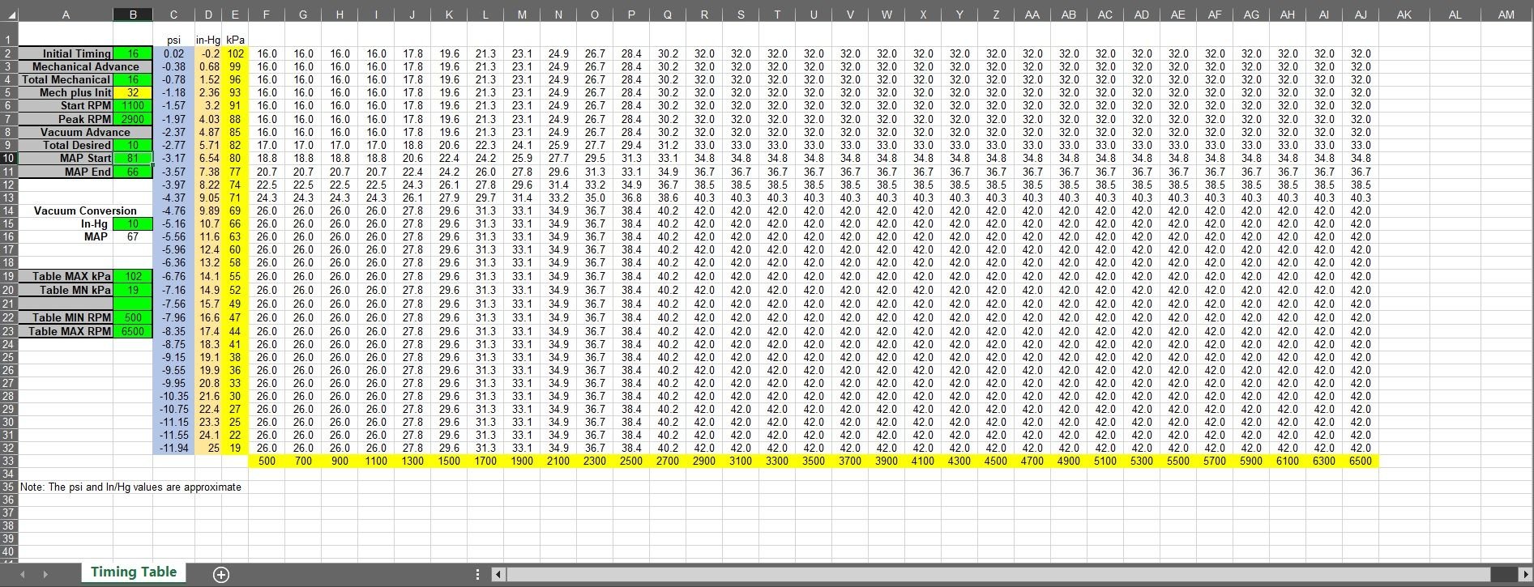Select column B header
Image resolution: width=1534 pixels, height=587 pixels.
coord(133,15)
